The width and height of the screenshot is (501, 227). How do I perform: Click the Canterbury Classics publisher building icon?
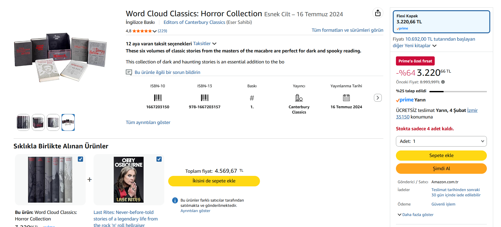[x=299, y=98]
